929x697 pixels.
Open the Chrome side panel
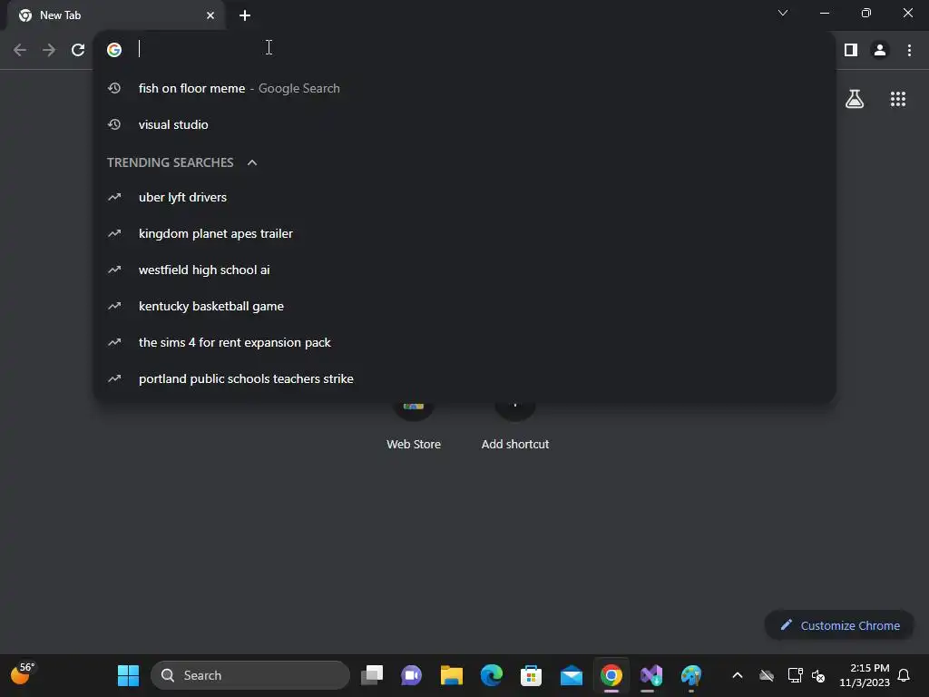(x=851, y=50)
